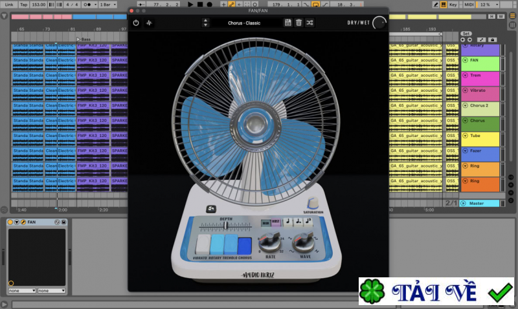Step presets using the up/down arrows
The height and width of the screenshot is (309, 518).
click(x=205, y=23)
